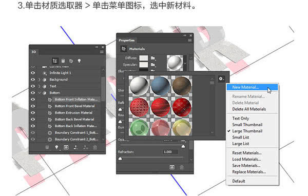Choose Save Materials from menu

pyautogui.click(x=246, y=166)
